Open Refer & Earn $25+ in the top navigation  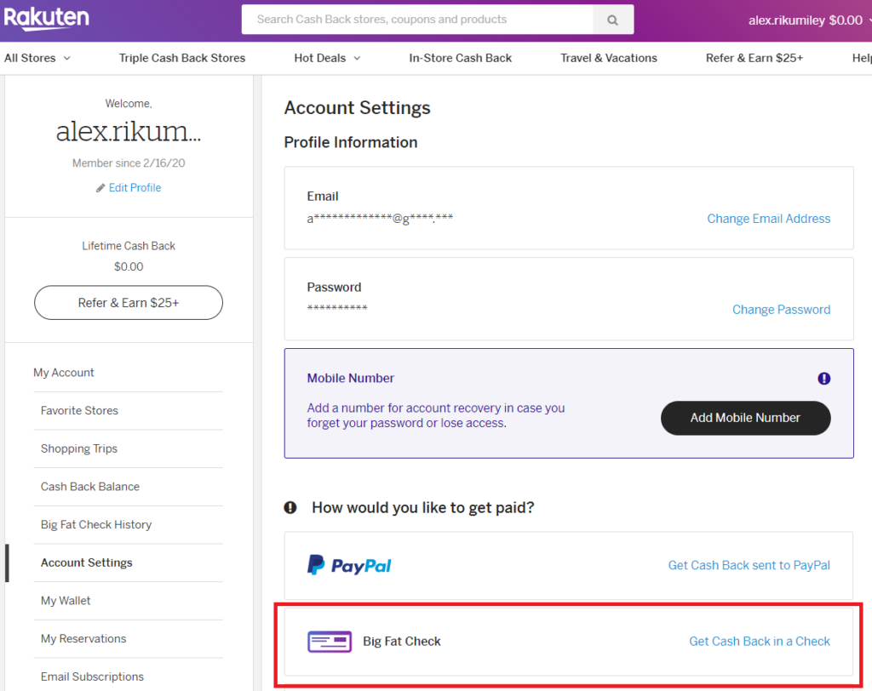(754, 58)
